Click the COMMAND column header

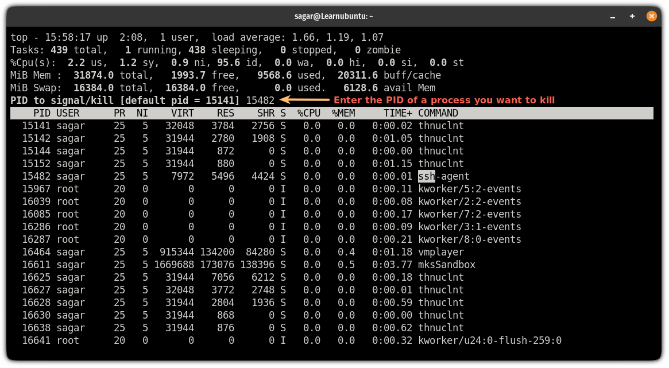(438, 113)
